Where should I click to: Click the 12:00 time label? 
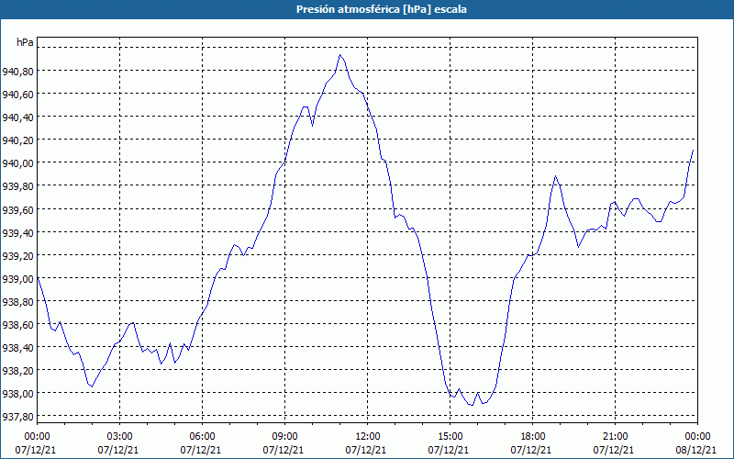368,437
